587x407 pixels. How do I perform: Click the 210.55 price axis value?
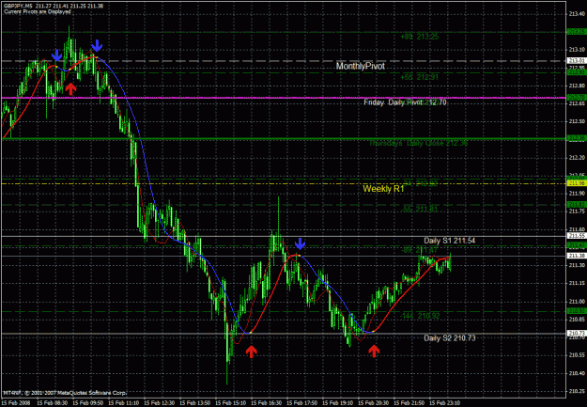tap(577, 355)
